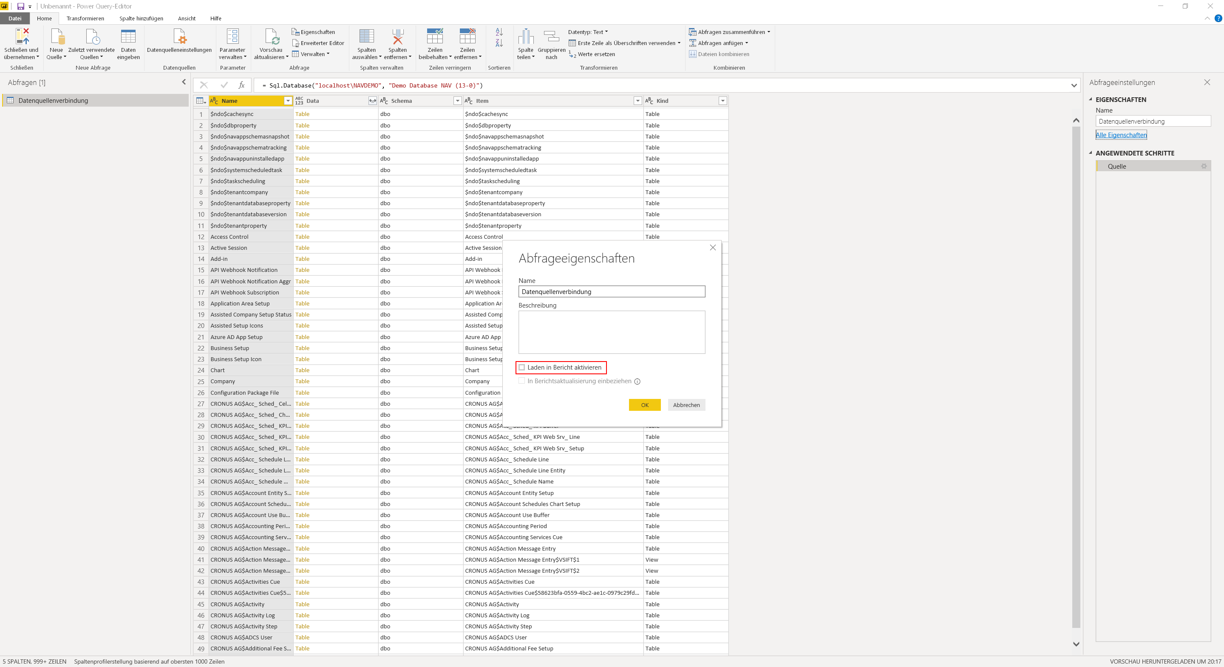
Task: Click the Schließen und übernehmen icon
Action: pyautogui.click(x=23, y=37)
